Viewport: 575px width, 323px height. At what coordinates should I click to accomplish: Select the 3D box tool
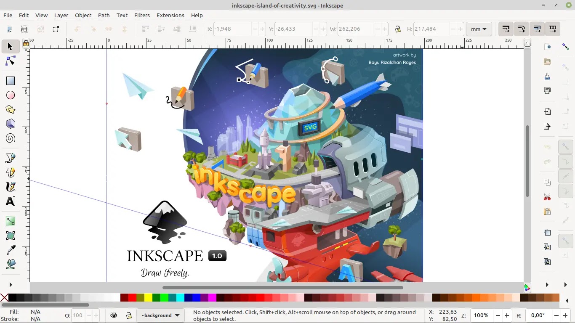(x=10, y=124)
